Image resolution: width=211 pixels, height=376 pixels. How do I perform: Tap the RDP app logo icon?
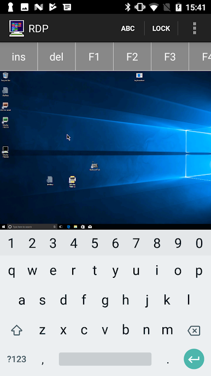pos(16,29)
